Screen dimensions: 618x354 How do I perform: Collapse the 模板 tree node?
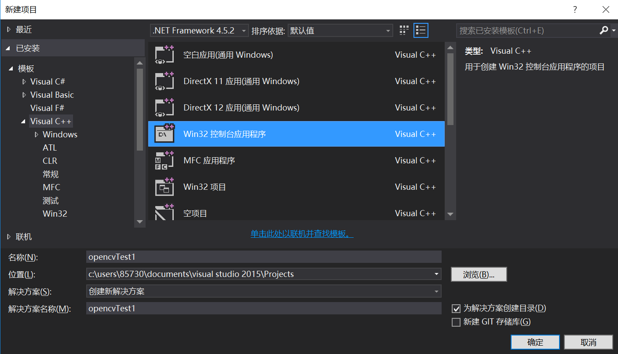11,69
